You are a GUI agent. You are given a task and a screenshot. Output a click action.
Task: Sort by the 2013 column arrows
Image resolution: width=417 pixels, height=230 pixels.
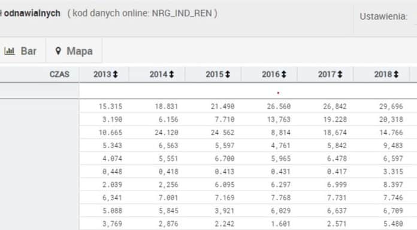(x=115, y=74)
